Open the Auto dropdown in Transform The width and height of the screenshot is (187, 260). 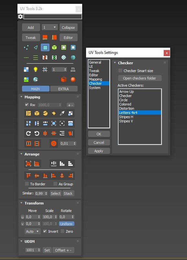[x=32, y=231]
